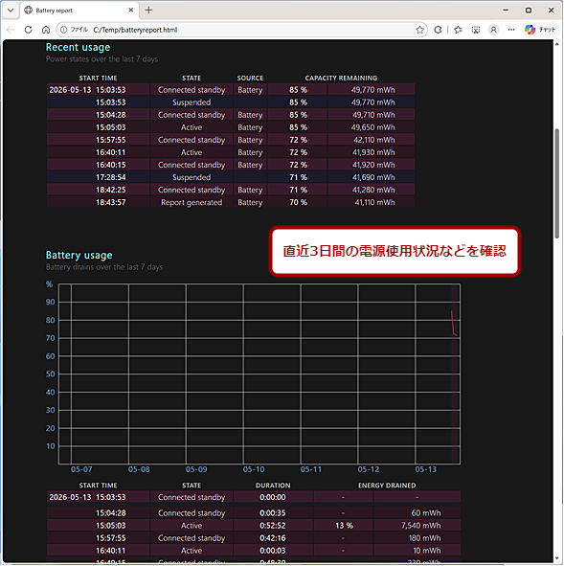Click the browser refresh icon
The height and width of the screenshot is (566, 564).
click(28, 30)
